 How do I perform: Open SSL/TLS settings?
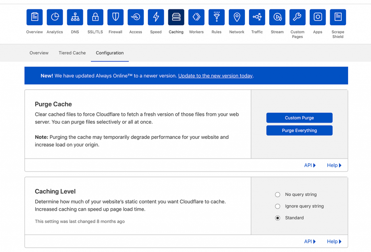tap(95, 17)
